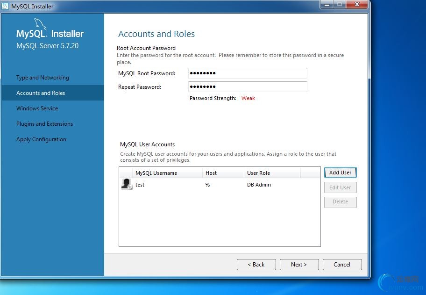The image size is (426, 295).
Task: Click the Edit User button
Action: (340, 187)
